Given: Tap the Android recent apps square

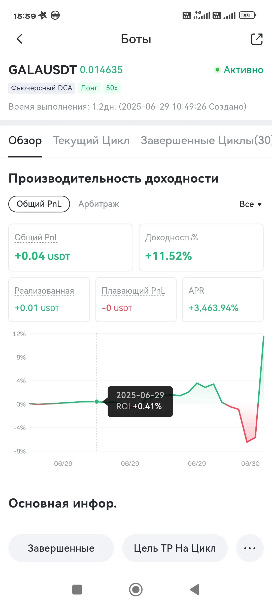Looking at the screenshot, I should 77,590.
